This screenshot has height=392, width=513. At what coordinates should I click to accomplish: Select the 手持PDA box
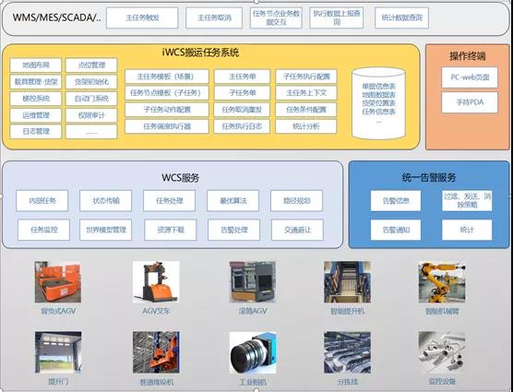[470, 102]
